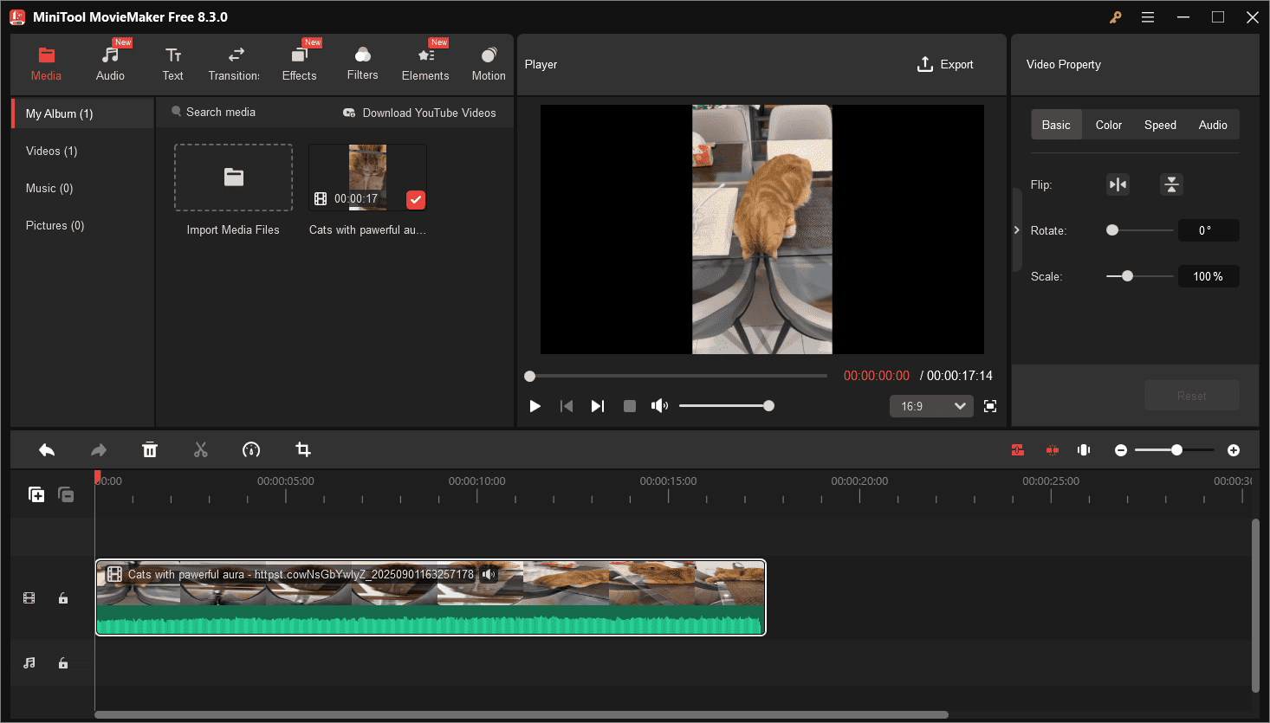This screenshot has height=723, width=1270.
Task: Switch to Audio property tab
Action: [1213, 125]
